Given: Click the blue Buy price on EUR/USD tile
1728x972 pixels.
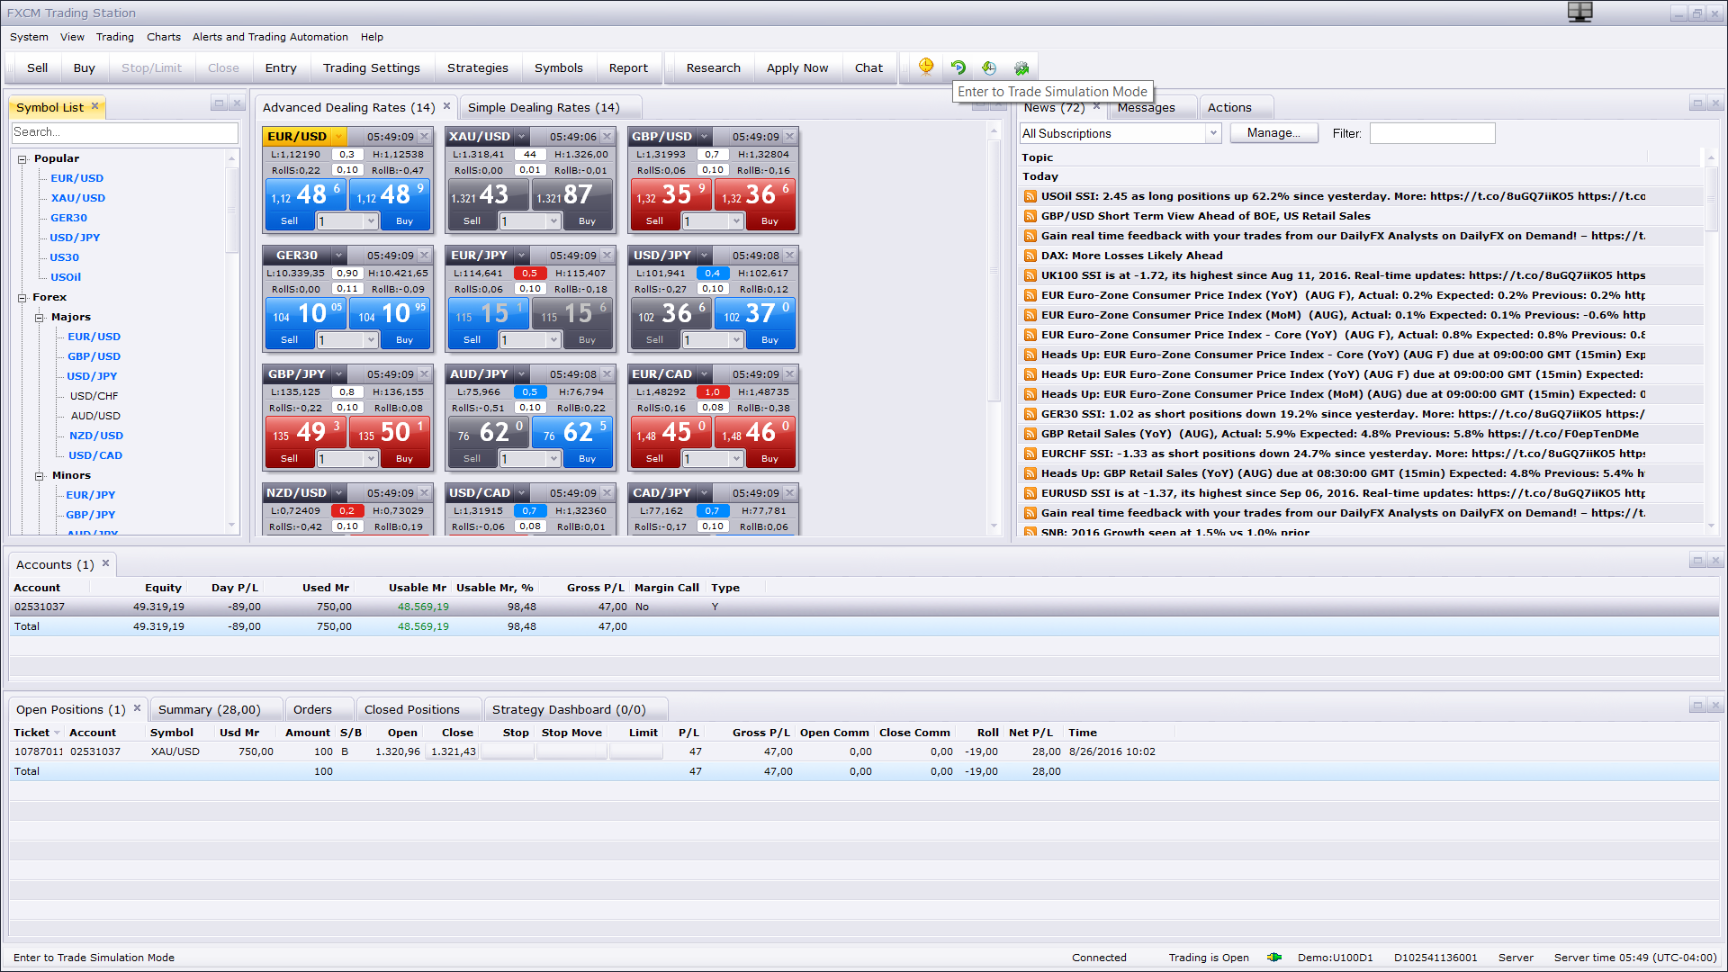Looking at the screenshot, I should (391, 194).
